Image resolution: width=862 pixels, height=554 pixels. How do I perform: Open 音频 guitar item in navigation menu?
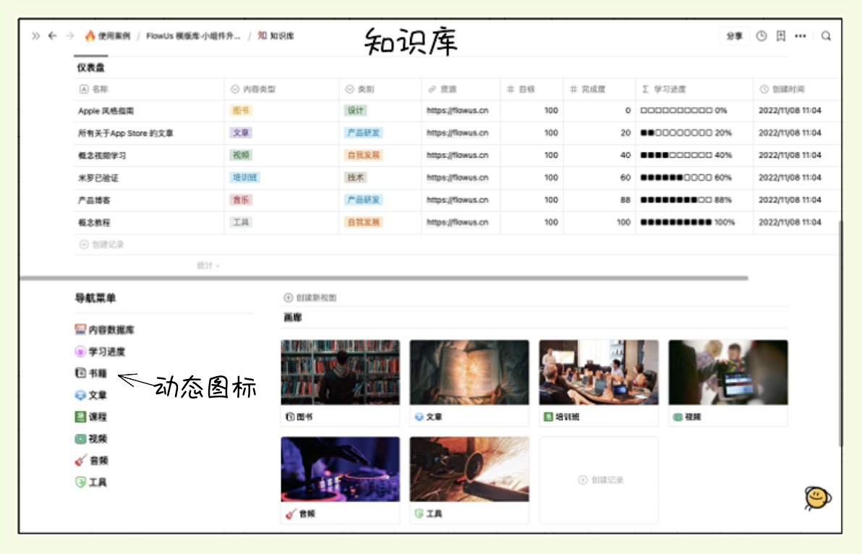tap(91, 461)
